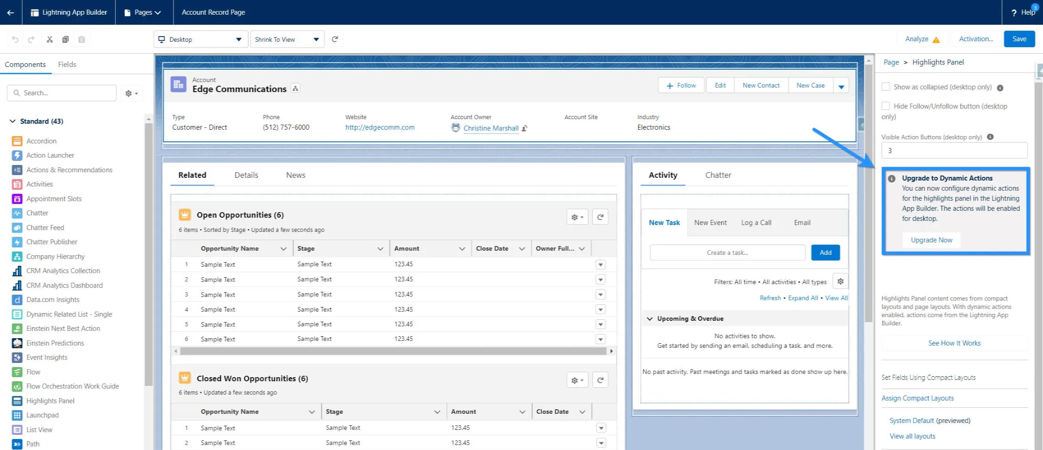Open the Help question mark icon
The height and width of the screenshot is (450, 1043).
coord(1014,13)
